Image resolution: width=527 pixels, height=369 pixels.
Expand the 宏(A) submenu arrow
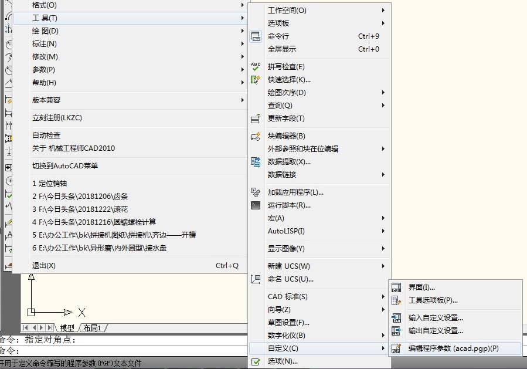(383, 218)
